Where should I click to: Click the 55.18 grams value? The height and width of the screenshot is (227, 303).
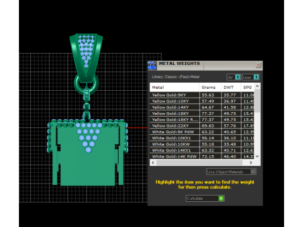tap(208, 144)
